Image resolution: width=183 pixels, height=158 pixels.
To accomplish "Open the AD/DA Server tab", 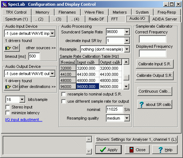I will point(165,19).
